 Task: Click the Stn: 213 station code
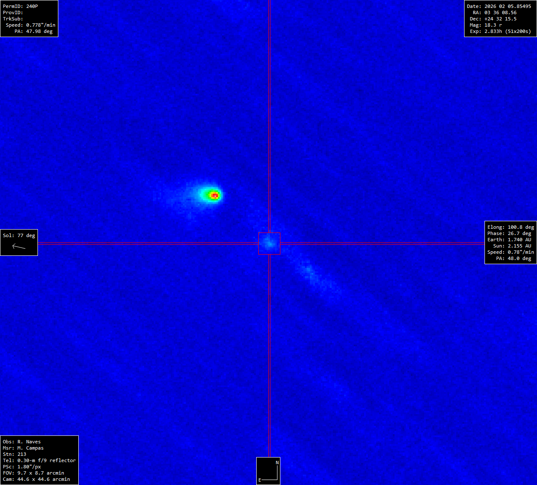point(15,454)
